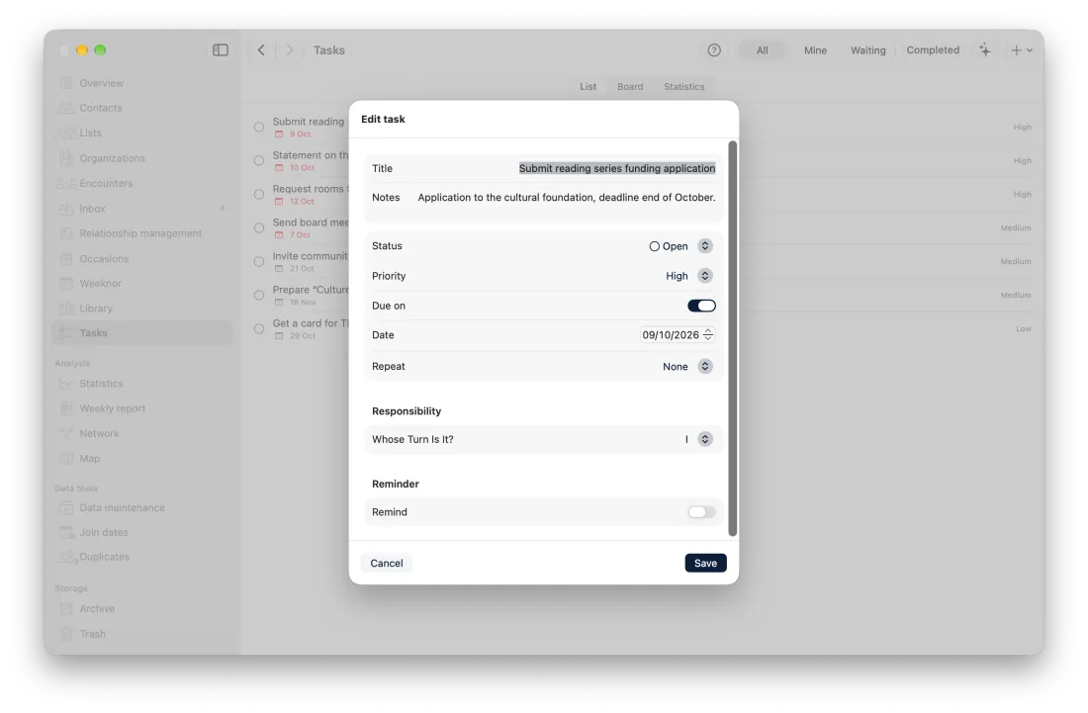Screen dimensions: 1088x713
Task: Cancel the Edit task dialog
Action: click(x=387, y=564)
